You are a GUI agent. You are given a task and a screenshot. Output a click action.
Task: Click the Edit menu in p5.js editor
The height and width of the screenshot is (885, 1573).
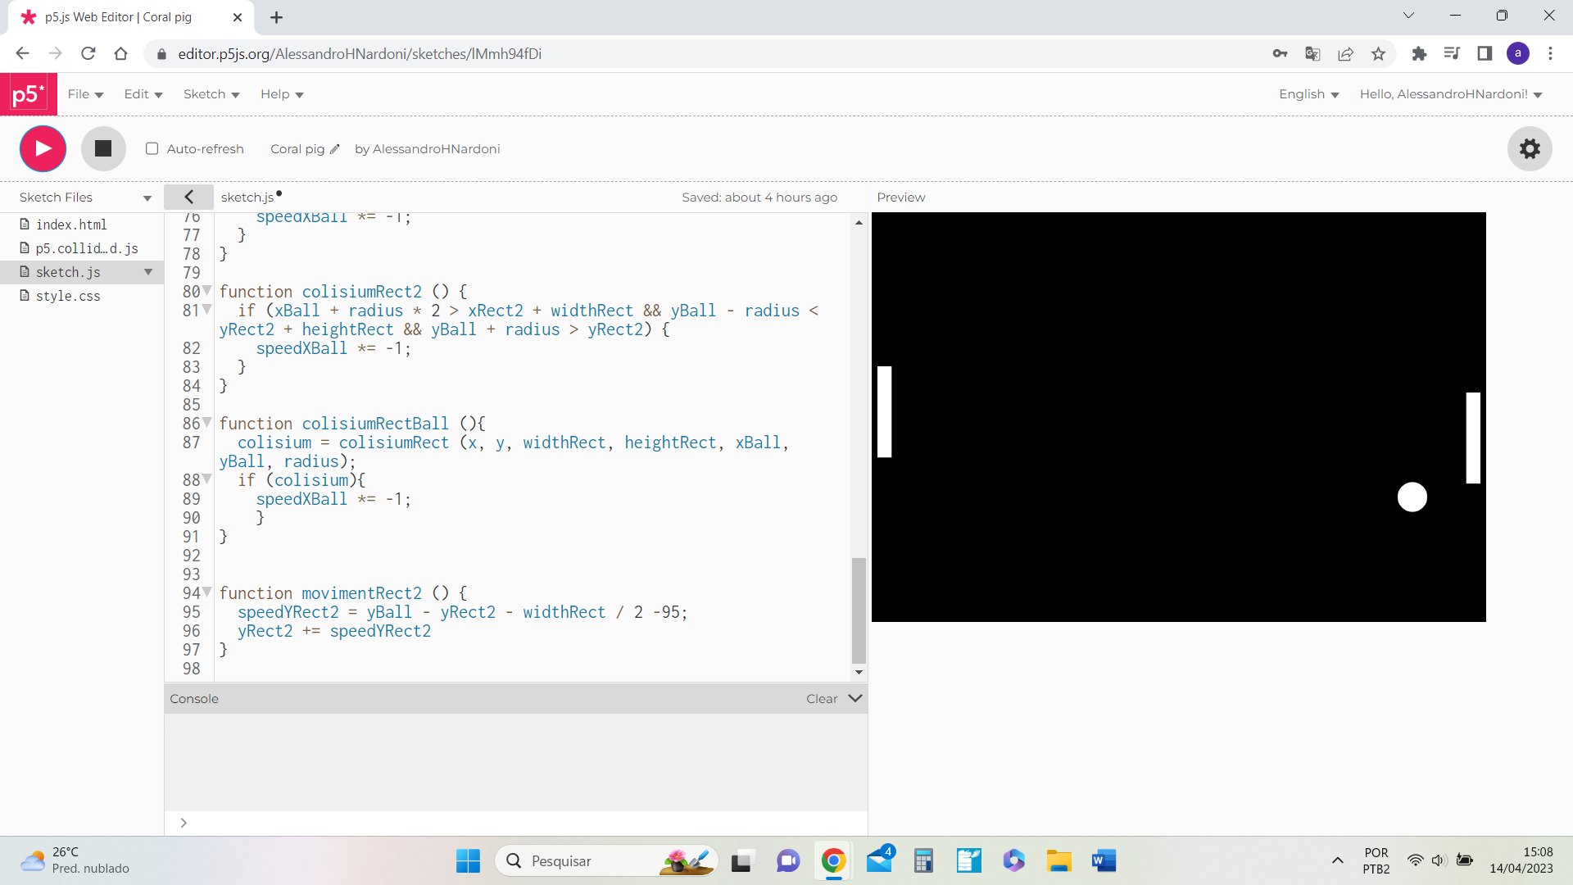point(142,94)
